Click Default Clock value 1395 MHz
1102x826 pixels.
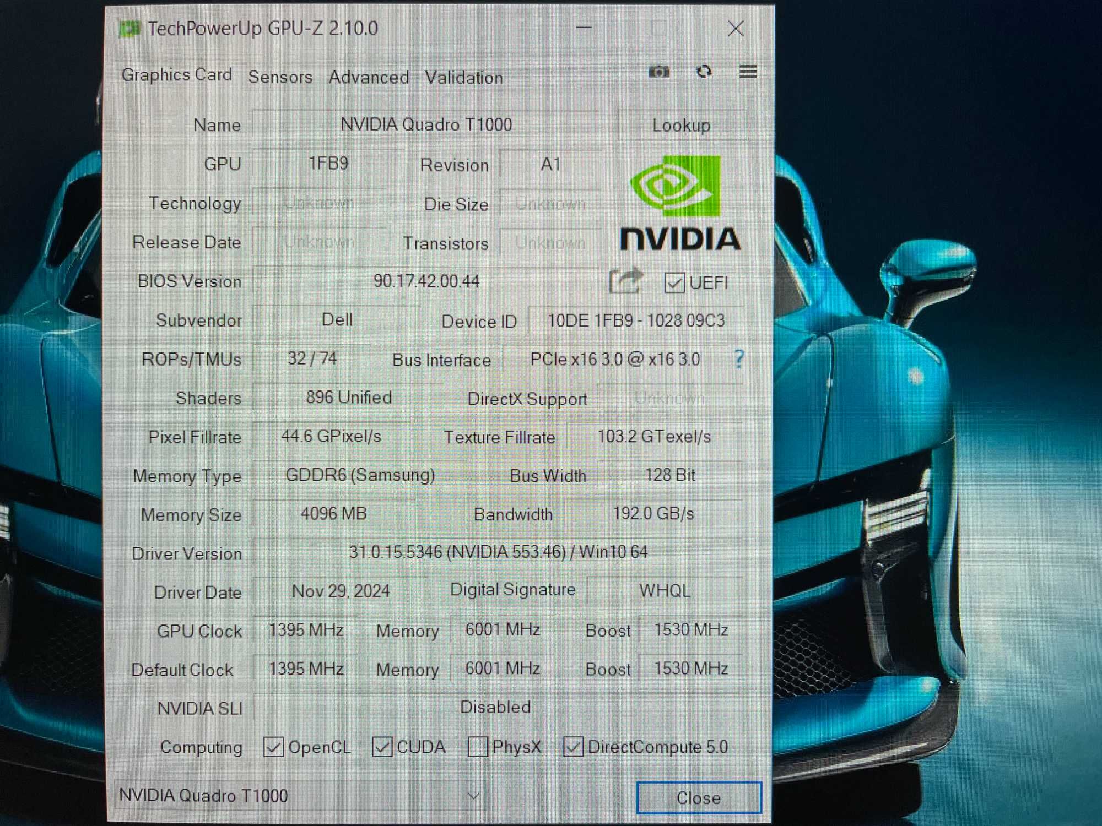point(306,668)
